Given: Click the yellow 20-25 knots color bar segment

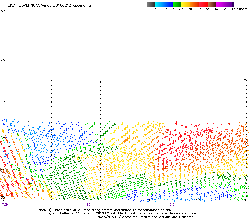Looking at the screenshot, I should tap(186, 4).
